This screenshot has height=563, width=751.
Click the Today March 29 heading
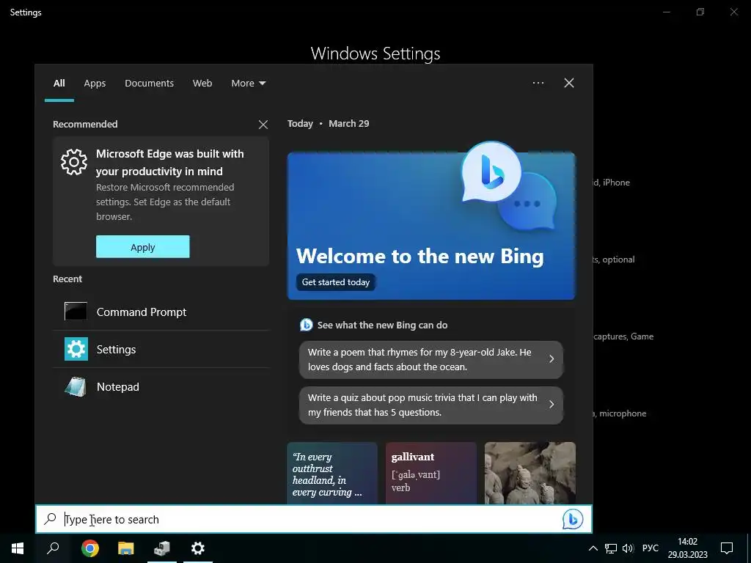click(x=328, y=123)
